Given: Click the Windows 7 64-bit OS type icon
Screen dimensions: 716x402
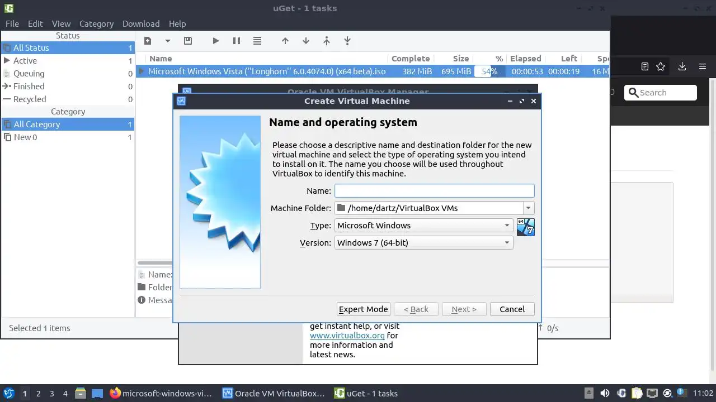Looking at the screenshot, I should (x=526, y=227).
